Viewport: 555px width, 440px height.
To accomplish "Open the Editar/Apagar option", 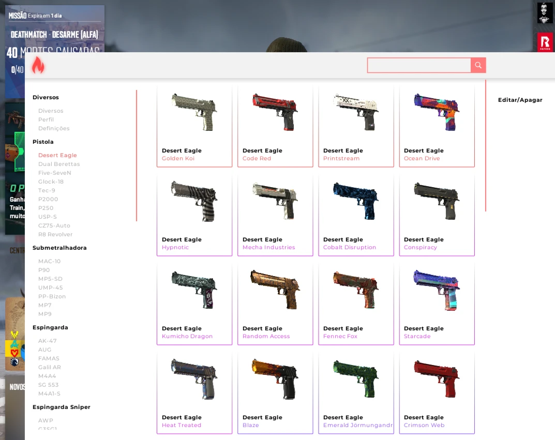I will pos(520,100).
